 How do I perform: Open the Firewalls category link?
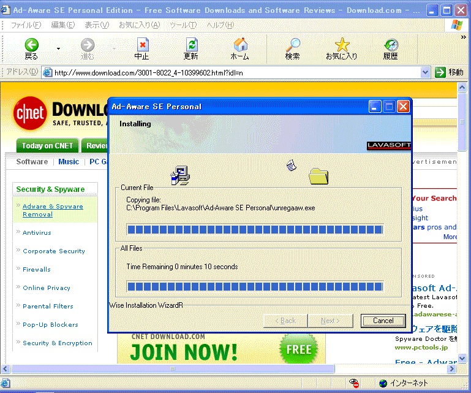click(x=37, y=269)
